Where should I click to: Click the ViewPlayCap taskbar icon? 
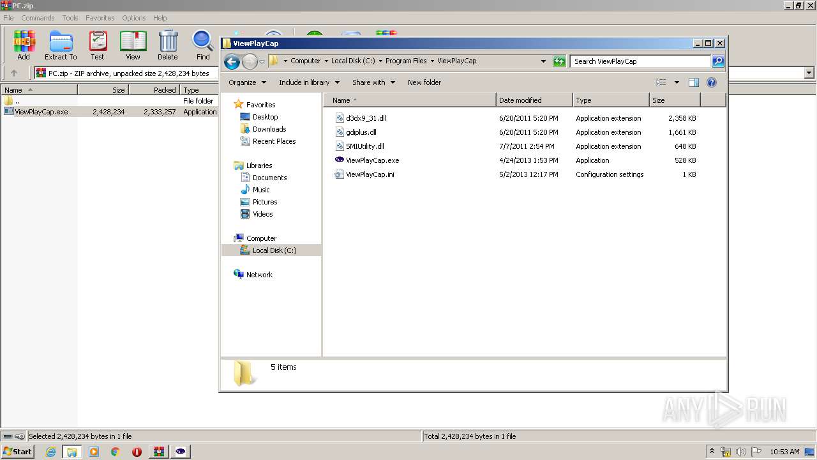point(181,452)
